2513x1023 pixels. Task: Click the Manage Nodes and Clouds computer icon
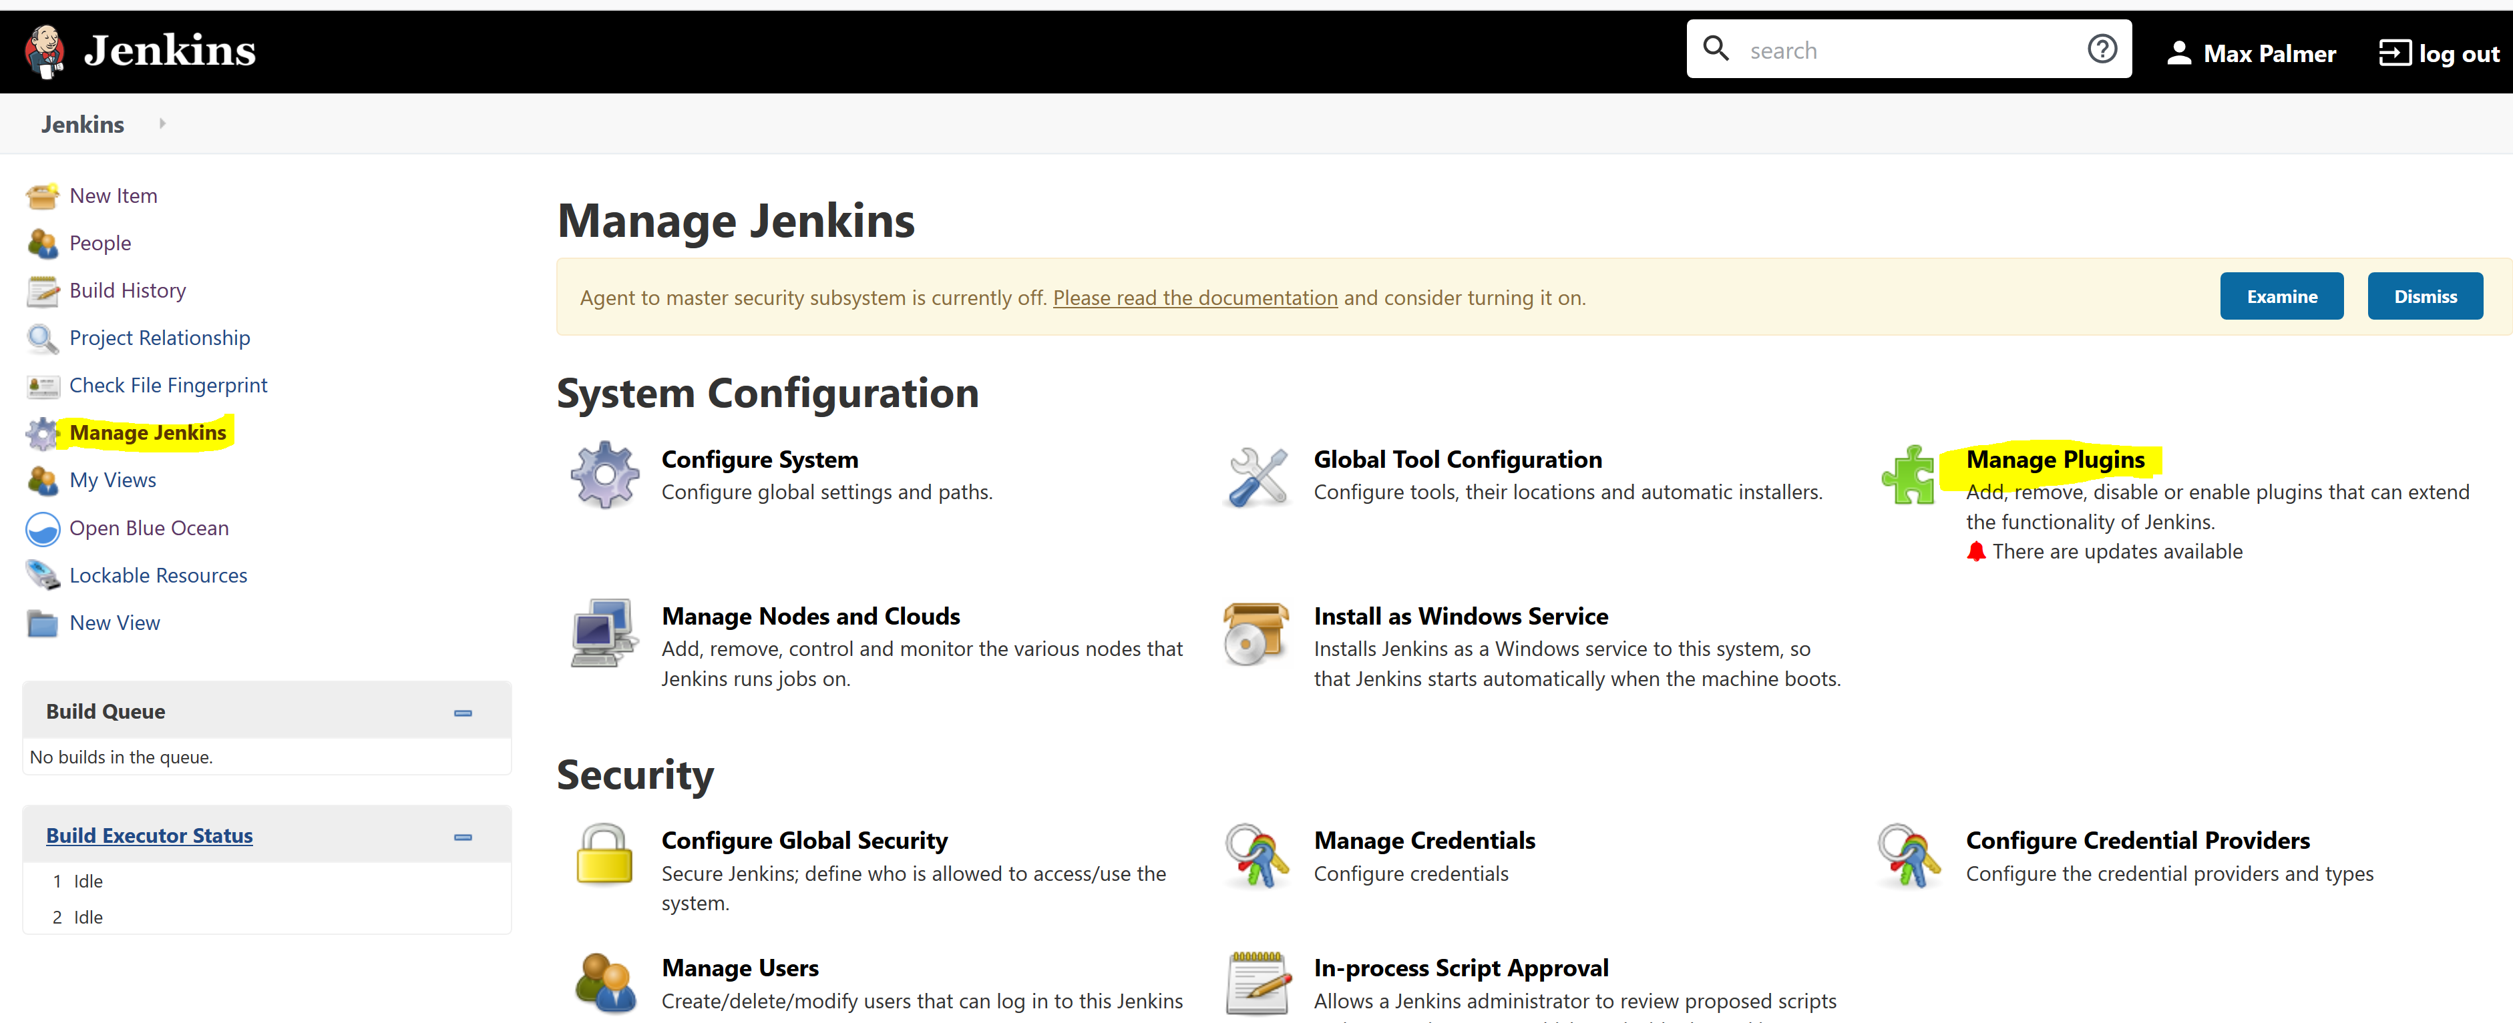click(605, 633)
